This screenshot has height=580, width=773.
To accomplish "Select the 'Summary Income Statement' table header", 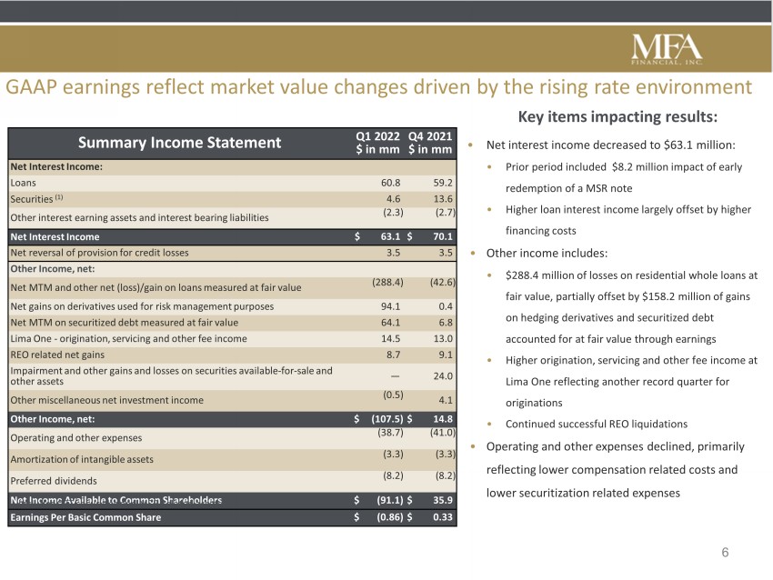I will (x=179, y=143).
